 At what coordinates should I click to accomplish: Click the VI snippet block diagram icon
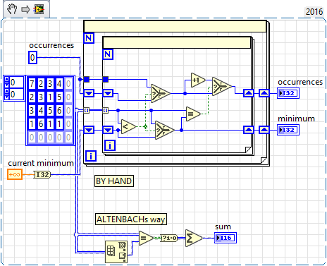[x=39, y=9]
